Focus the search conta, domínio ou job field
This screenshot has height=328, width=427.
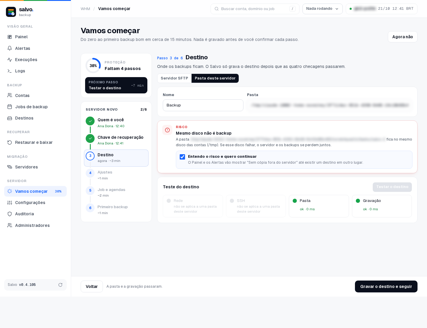pos(255,9)
